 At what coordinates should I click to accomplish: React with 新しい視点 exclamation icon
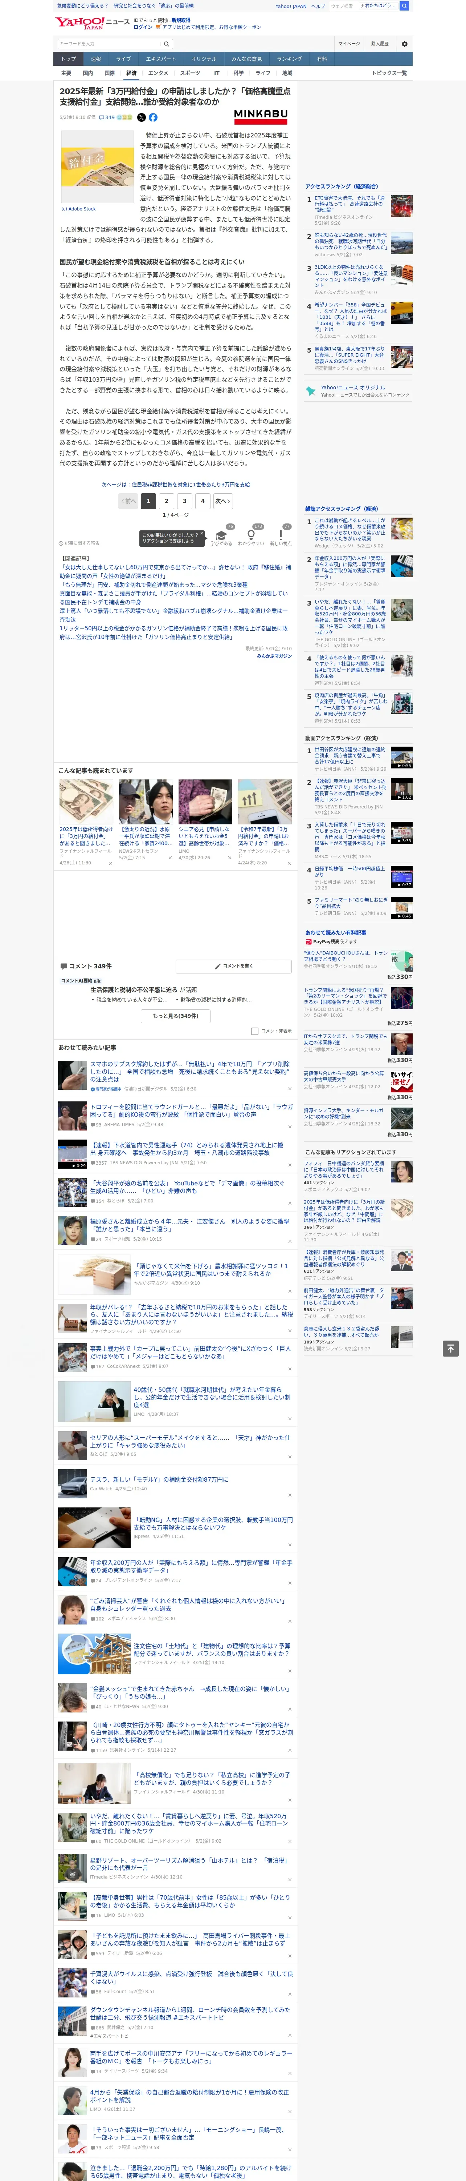pyautogui.click(x=281, y=534)
